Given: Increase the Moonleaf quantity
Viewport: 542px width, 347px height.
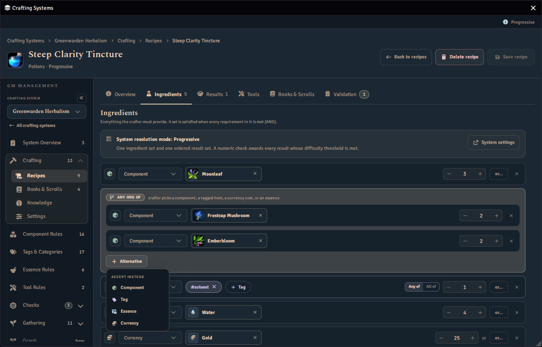Looking at the screenshot, I should 480,174.
